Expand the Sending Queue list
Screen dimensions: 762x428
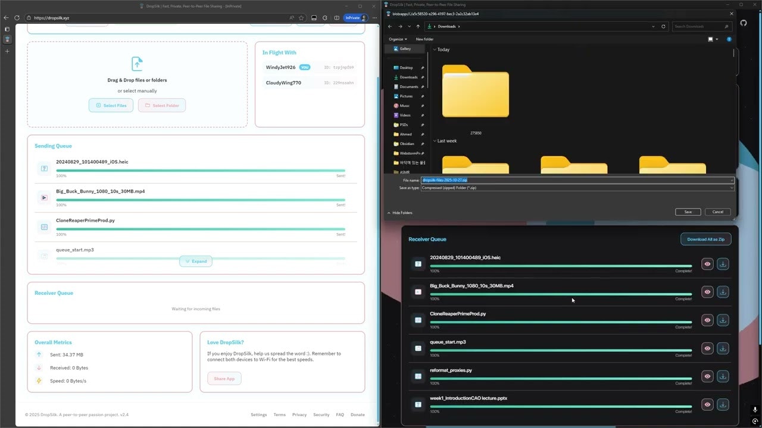tap(196, 261)
